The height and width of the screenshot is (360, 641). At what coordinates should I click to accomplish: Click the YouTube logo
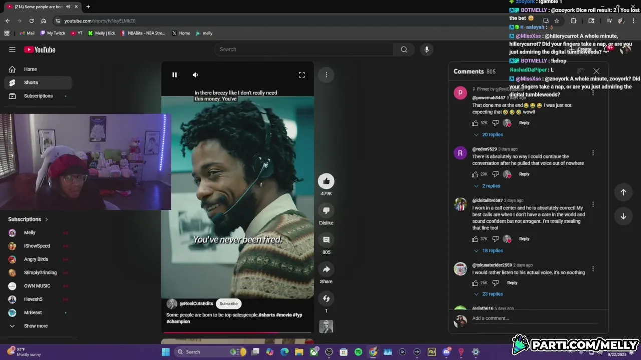click(40, 49)
